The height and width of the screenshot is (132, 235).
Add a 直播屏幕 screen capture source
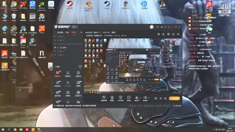tap(104, 99)
